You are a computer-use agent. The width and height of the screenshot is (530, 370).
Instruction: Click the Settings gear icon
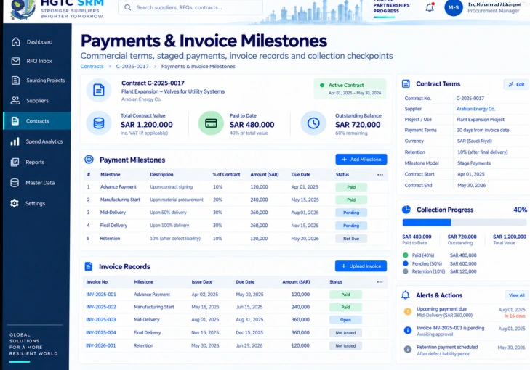click(x=15, y=203)
